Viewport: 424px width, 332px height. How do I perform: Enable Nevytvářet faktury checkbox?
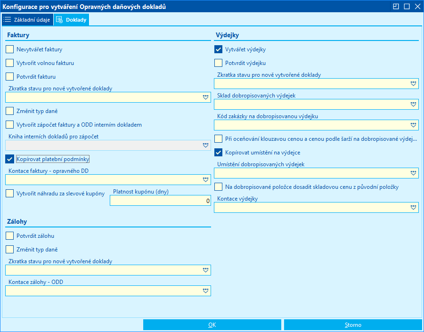(10, 49)
